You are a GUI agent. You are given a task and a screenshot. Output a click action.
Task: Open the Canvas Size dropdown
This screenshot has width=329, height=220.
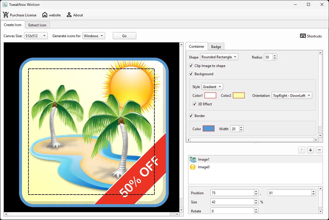pyautogui.click(x=36, y=36)
